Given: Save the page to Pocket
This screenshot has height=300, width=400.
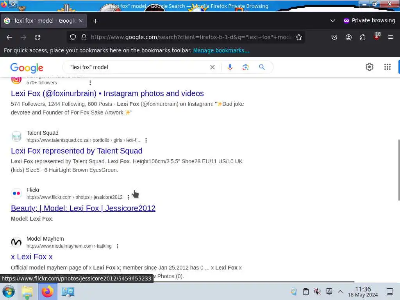Looking at the screenshot, I should [x=334, y=37].
